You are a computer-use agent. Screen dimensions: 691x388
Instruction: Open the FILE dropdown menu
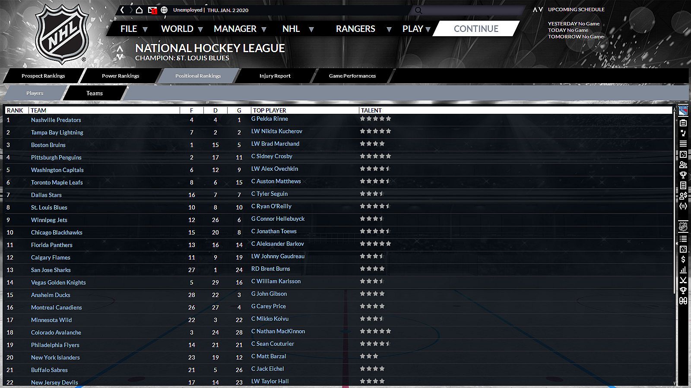tap(134, 29)
